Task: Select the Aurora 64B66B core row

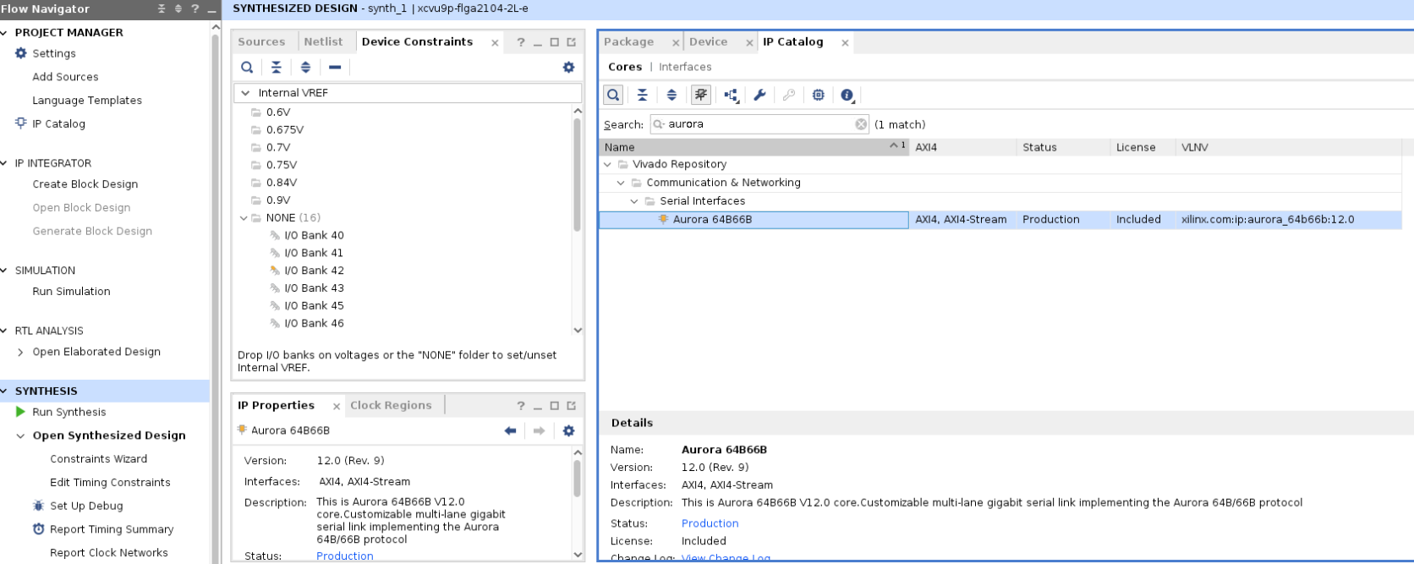Action: (1000, 220)
